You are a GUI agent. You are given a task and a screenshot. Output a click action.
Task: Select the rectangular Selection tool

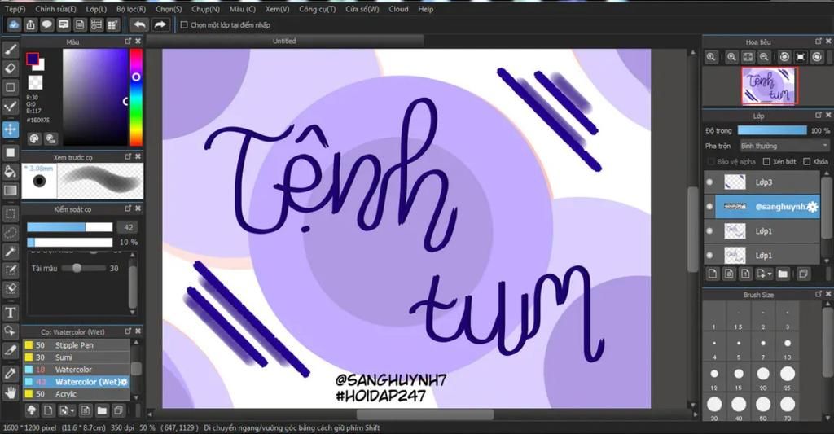click(10, 214)
